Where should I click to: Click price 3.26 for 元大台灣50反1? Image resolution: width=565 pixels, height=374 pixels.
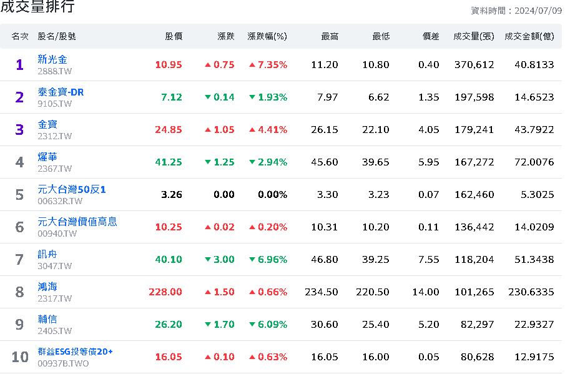172,195
